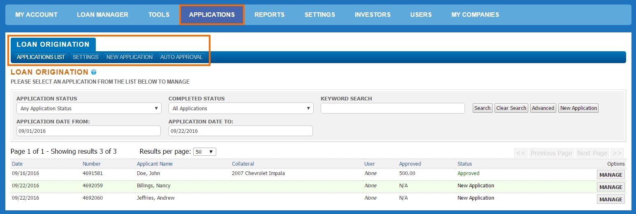Open the Loan Manager menu
This screenshot has width=636, height=214.
(x=102, y=15)
